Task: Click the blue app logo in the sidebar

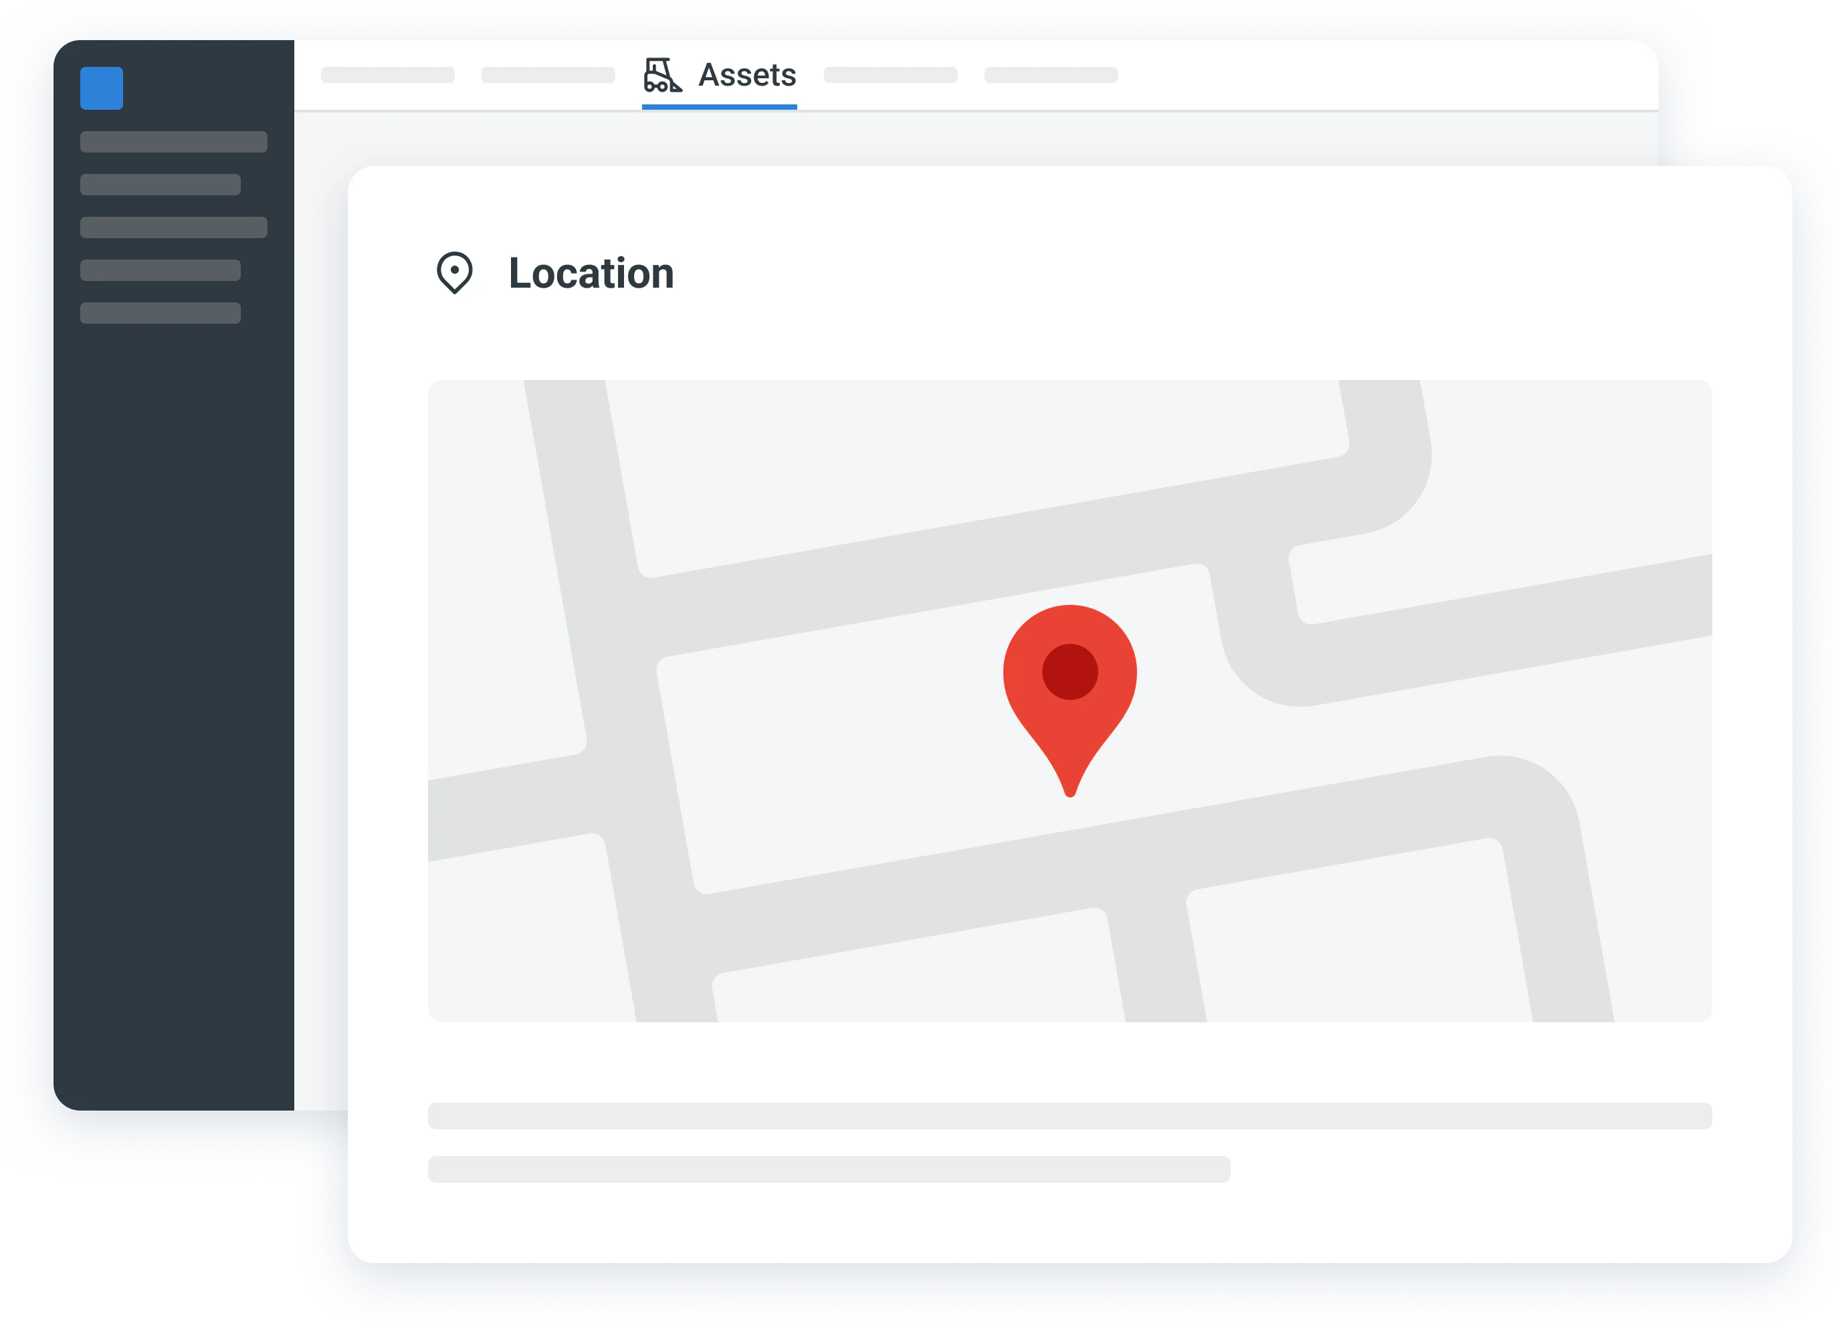Action: coord(101,86)
